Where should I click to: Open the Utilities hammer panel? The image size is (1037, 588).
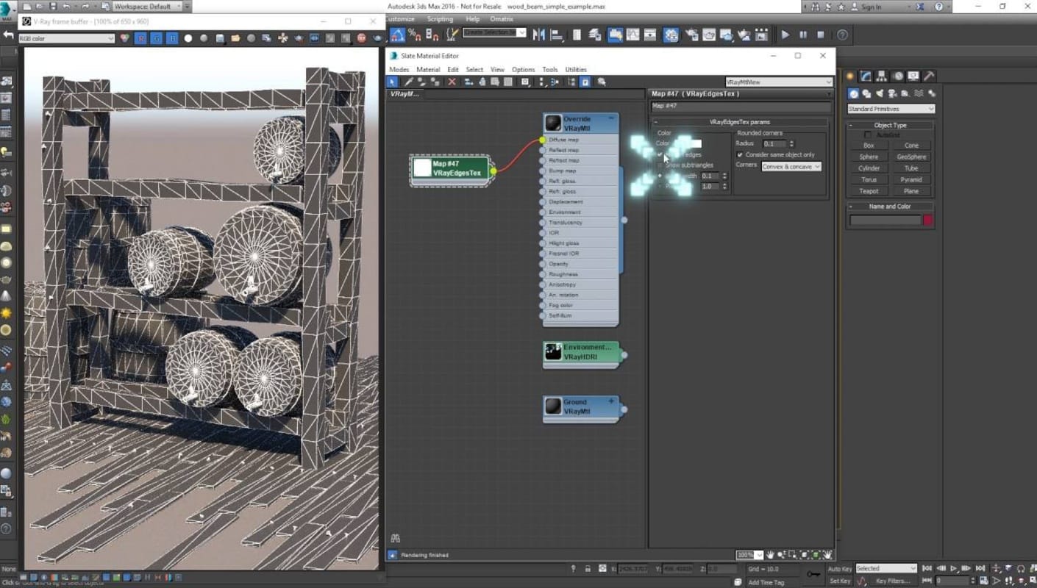929,76
